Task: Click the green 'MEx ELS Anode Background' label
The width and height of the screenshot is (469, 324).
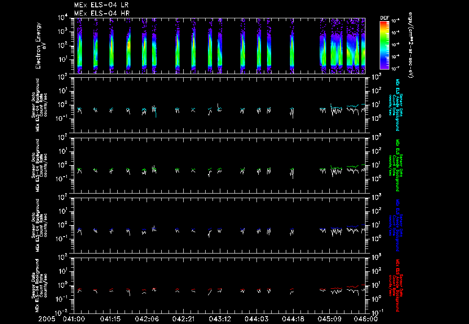Action: [398, 165]
